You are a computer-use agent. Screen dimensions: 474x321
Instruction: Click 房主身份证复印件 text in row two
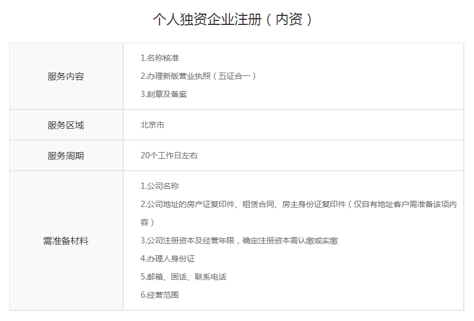coord(314,204)
